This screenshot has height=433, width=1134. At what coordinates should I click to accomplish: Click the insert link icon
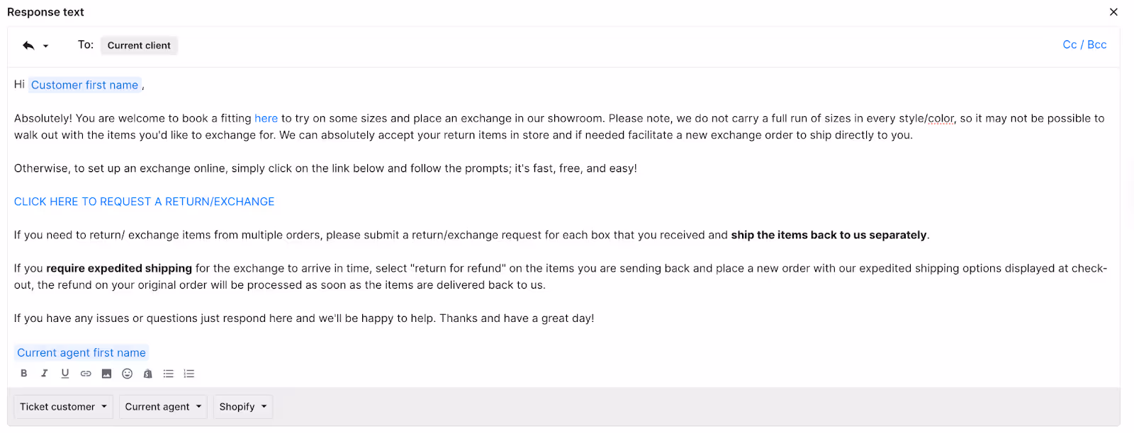click(85, 374)
